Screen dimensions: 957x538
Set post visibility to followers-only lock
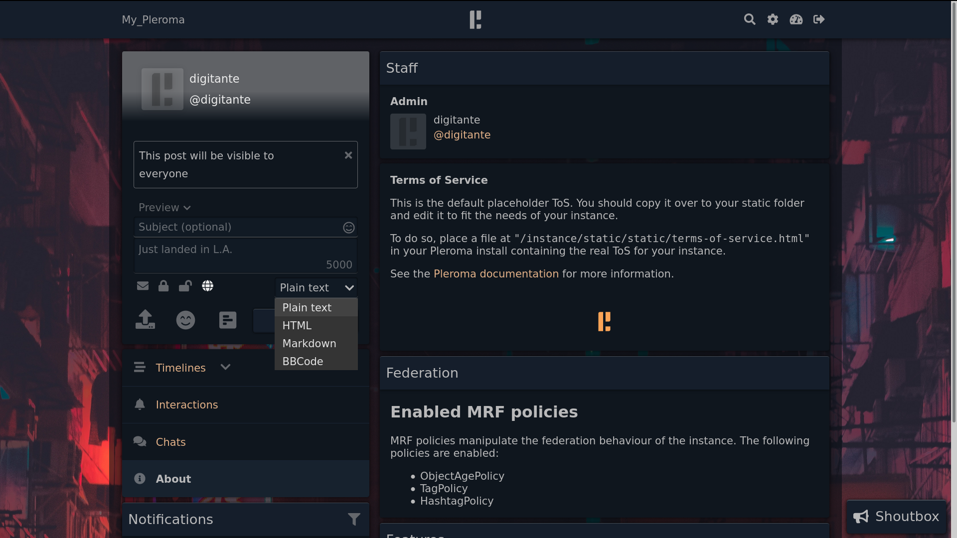163,286
